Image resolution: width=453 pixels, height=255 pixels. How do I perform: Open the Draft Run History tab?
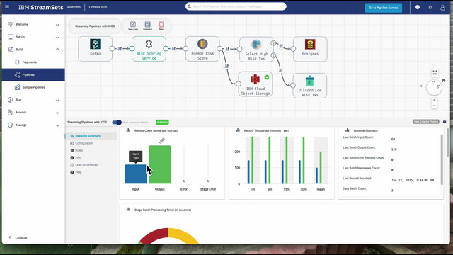pyautogui.click(x=86, y=165)
